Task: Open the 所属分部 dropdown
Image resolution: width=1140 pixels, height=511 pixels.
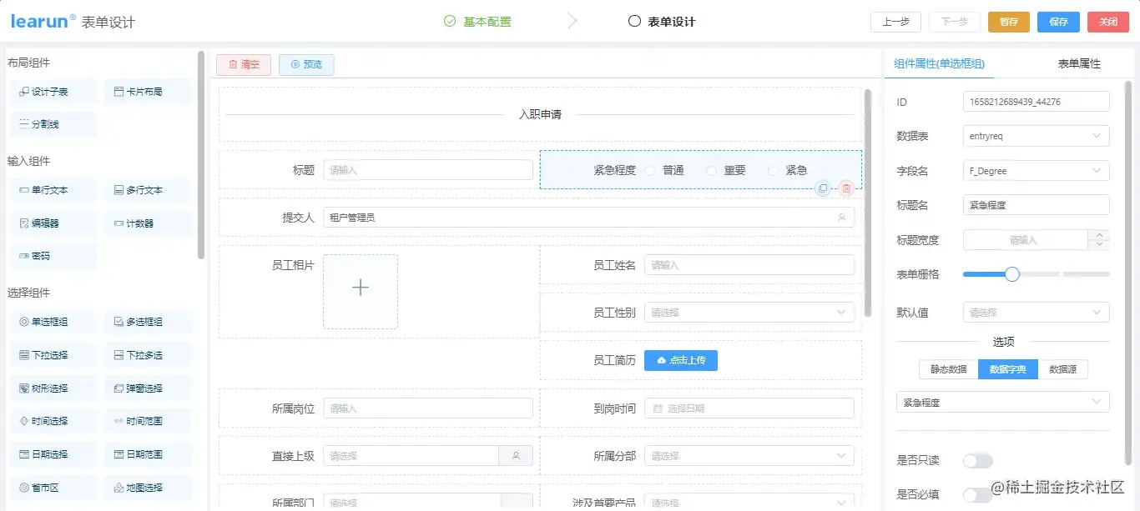Action: tap(749, 456)
